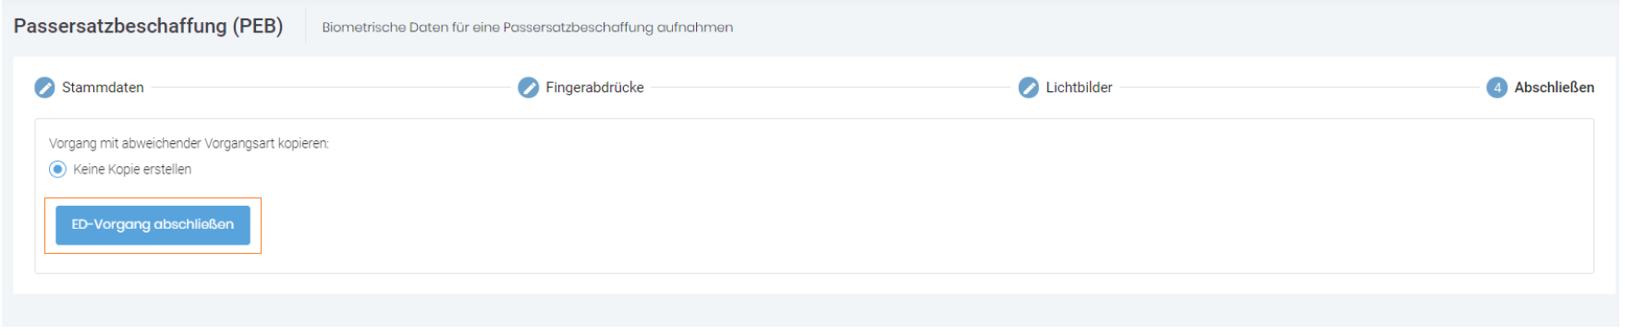The height and width of the screenshot is (335, 1625).
Task: Switch to the Fingerabdrücke step label
Action: click(594, 88)
